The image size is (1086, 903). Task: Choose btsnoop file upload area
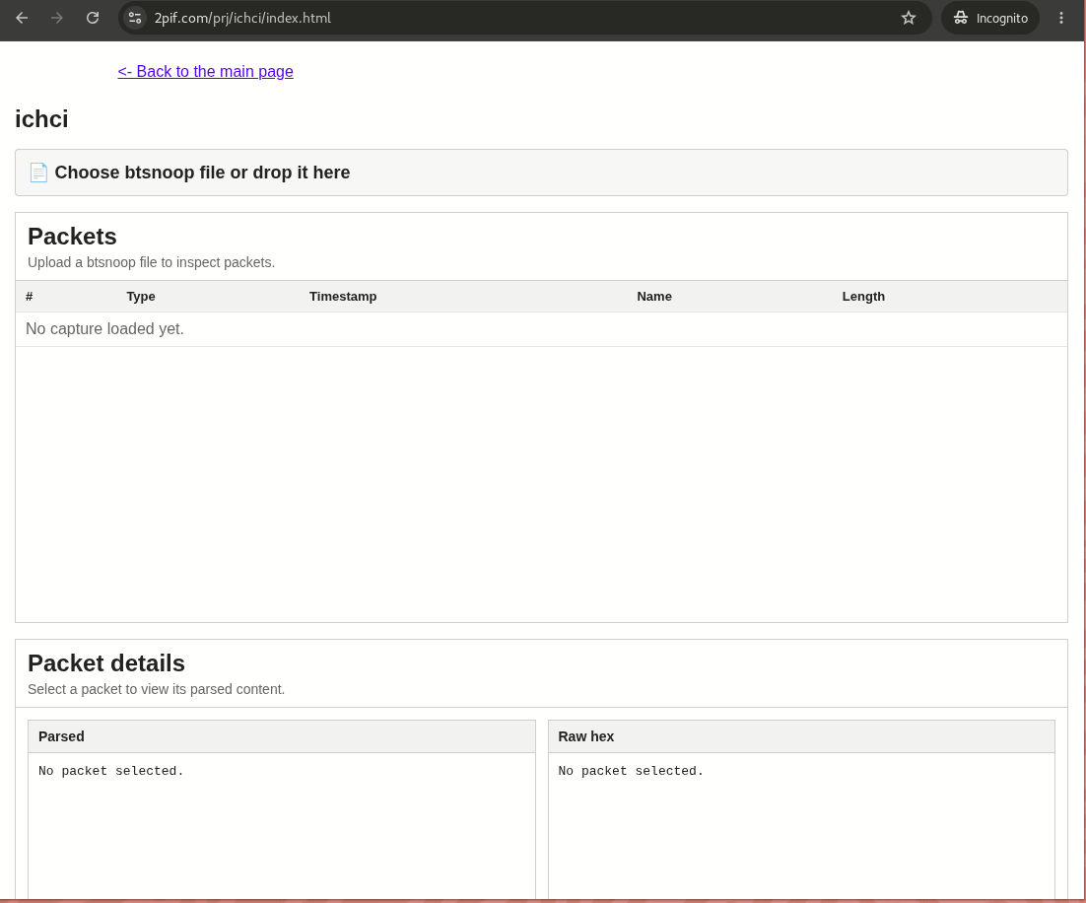pos(541,173)
